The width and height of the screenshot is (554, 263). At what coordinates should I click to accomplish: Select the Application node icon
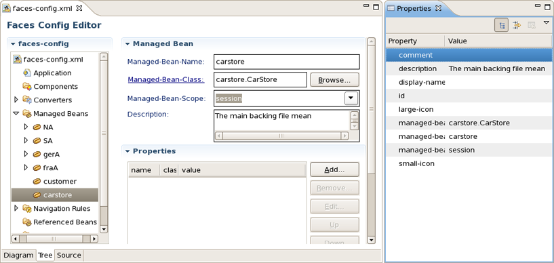click(x=27, y=73)
